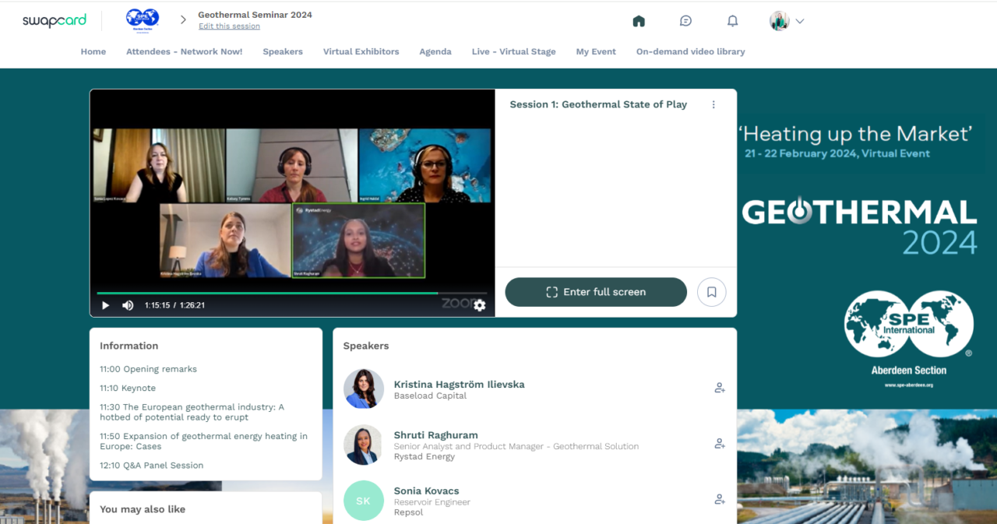Click Edit this session link
The height and width of the screenshot is (524, 997).
click(x=229, y=26)
